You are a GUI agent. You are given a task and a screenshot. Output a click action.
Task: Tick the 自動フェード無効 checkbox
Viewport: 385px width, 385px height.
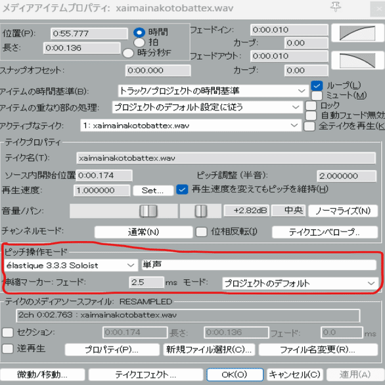[x=311, y=116]
